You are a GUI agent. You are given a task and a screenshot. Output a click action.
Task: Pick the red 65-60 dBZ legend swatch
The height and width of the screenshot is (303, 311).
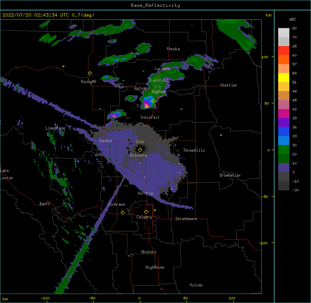[284, 50]
